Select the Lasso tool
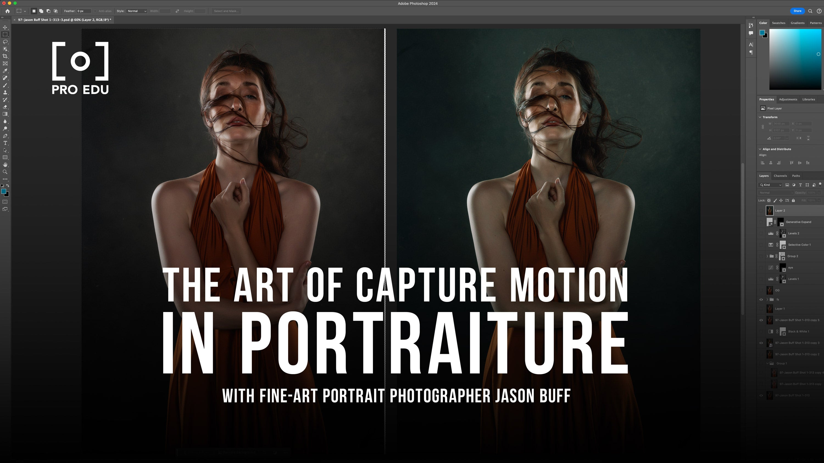Viewport: 824px width, 463px height. [5, 42]
